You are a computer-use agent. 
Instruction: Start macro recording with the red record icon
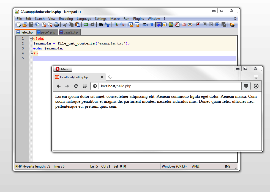click(x=198, y=24)
